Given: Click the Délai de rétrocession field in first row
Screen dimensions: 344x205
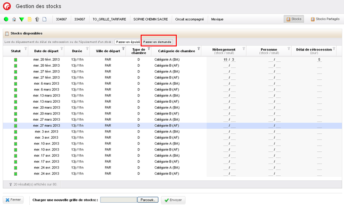Looking at the screenshot, I should [x=319, y=59].
